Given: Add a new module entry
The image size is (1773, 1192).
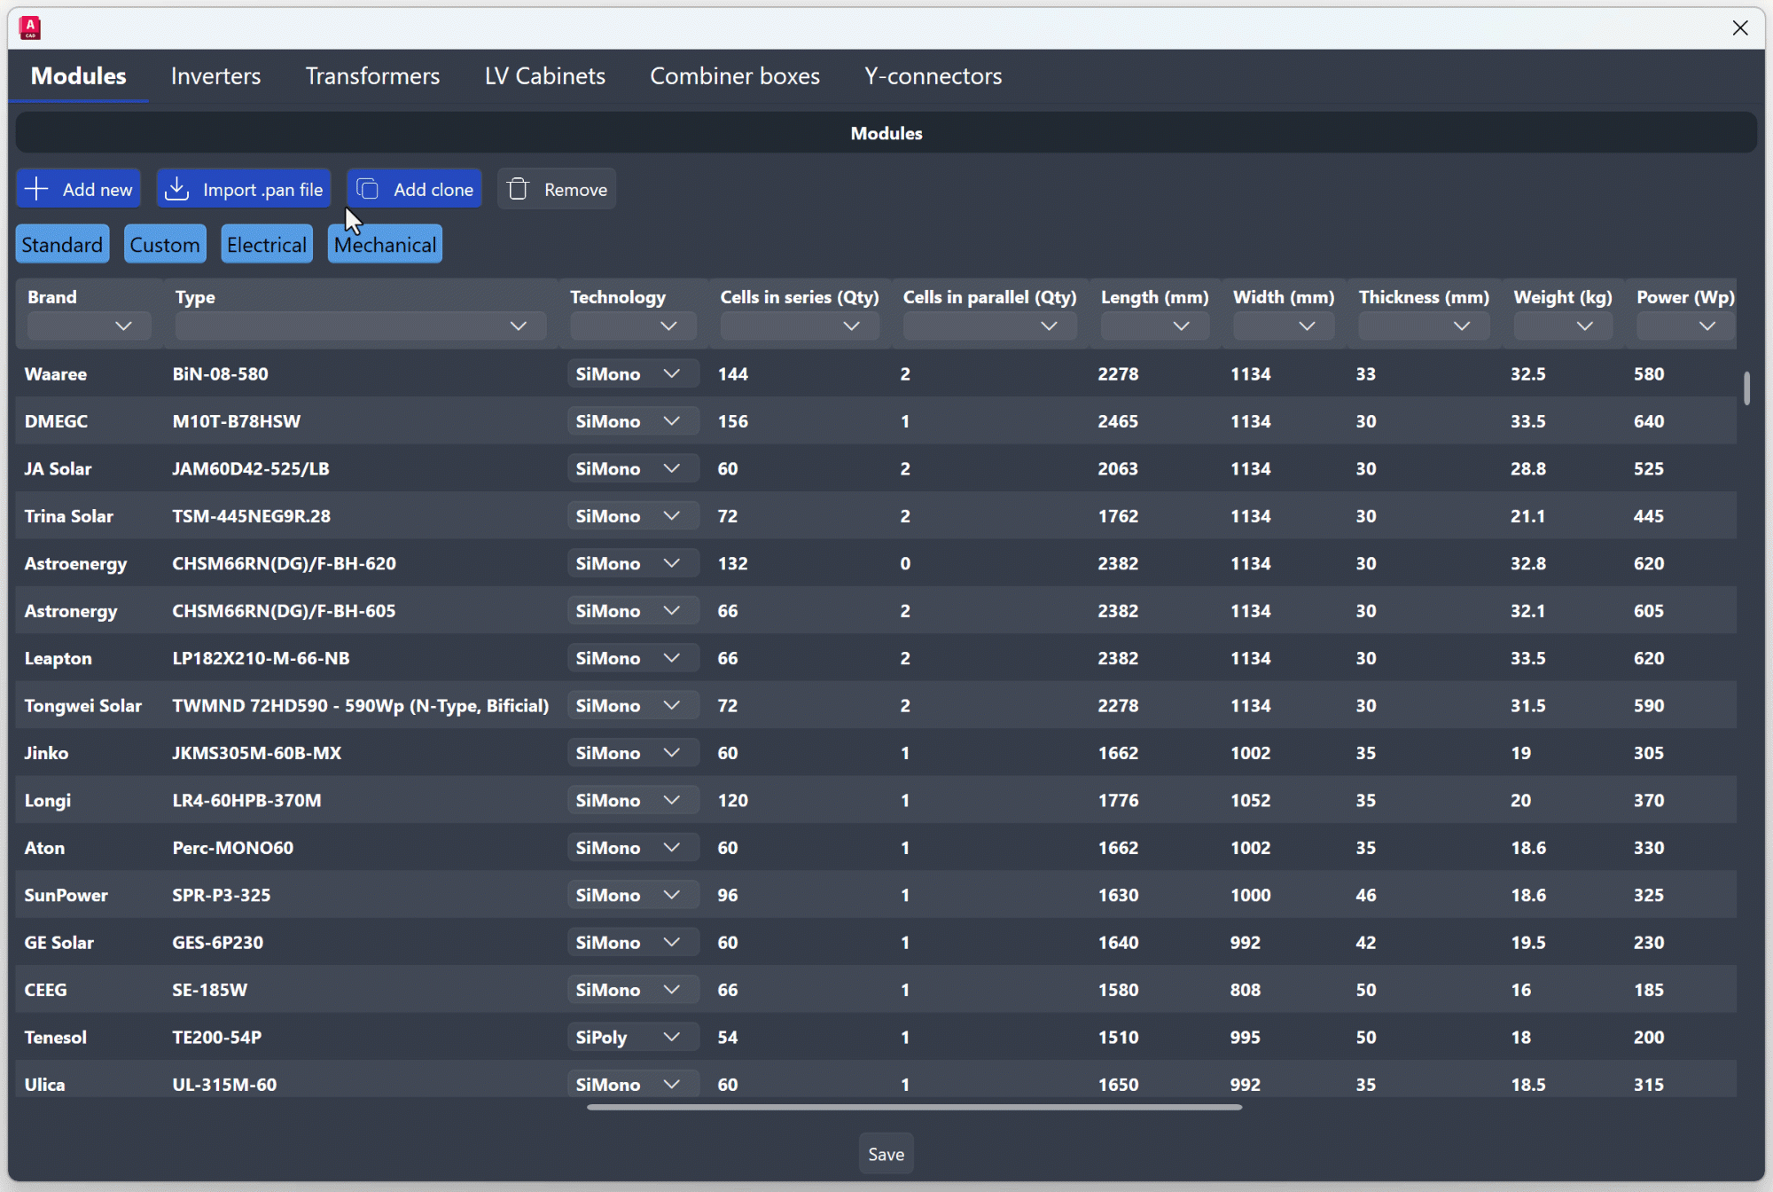Looking at the screenshot, I should 79,189.
